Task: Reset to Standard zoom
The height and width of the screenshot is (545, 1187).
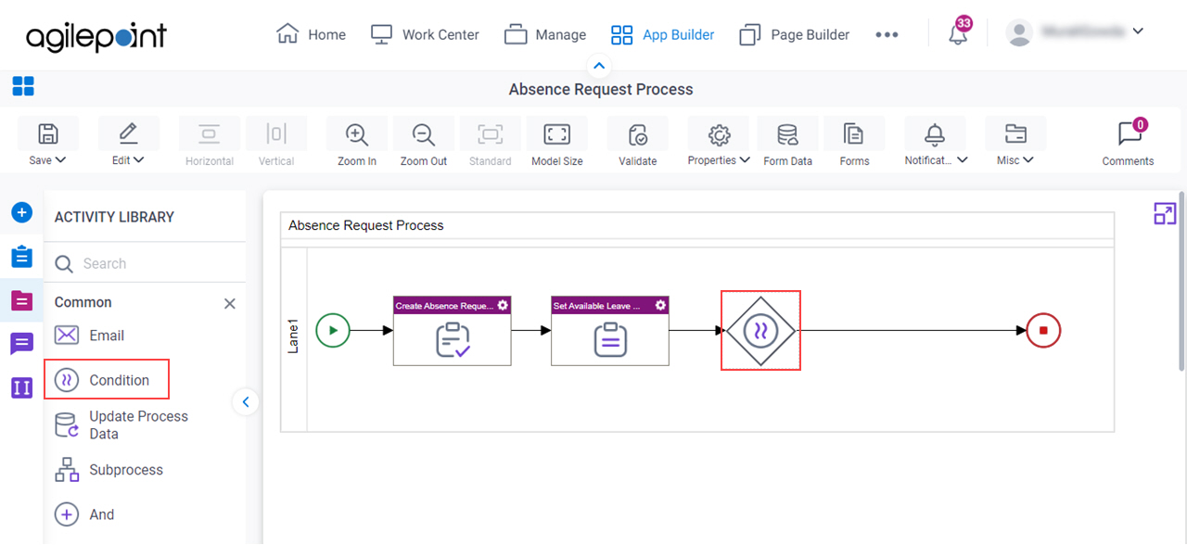Action: (x=491, y=143)
